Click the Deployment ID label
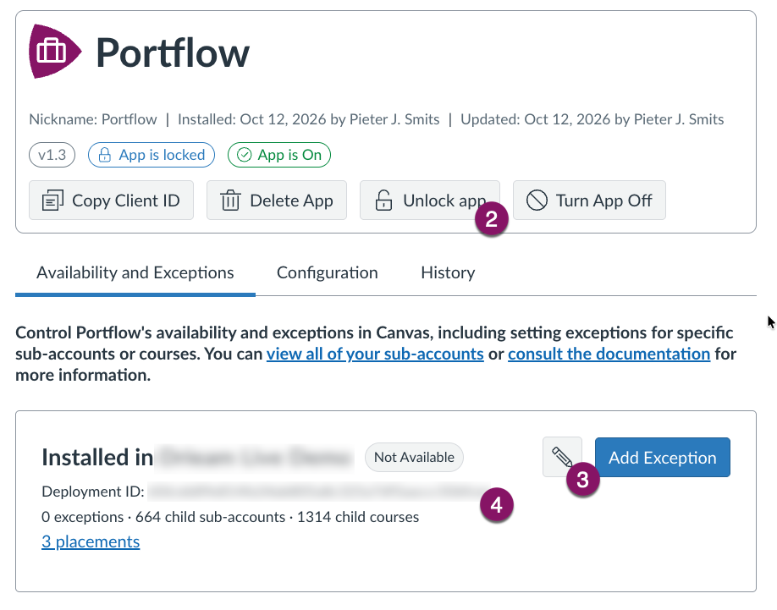Screen dimensions: 777x610 (93, 492)
